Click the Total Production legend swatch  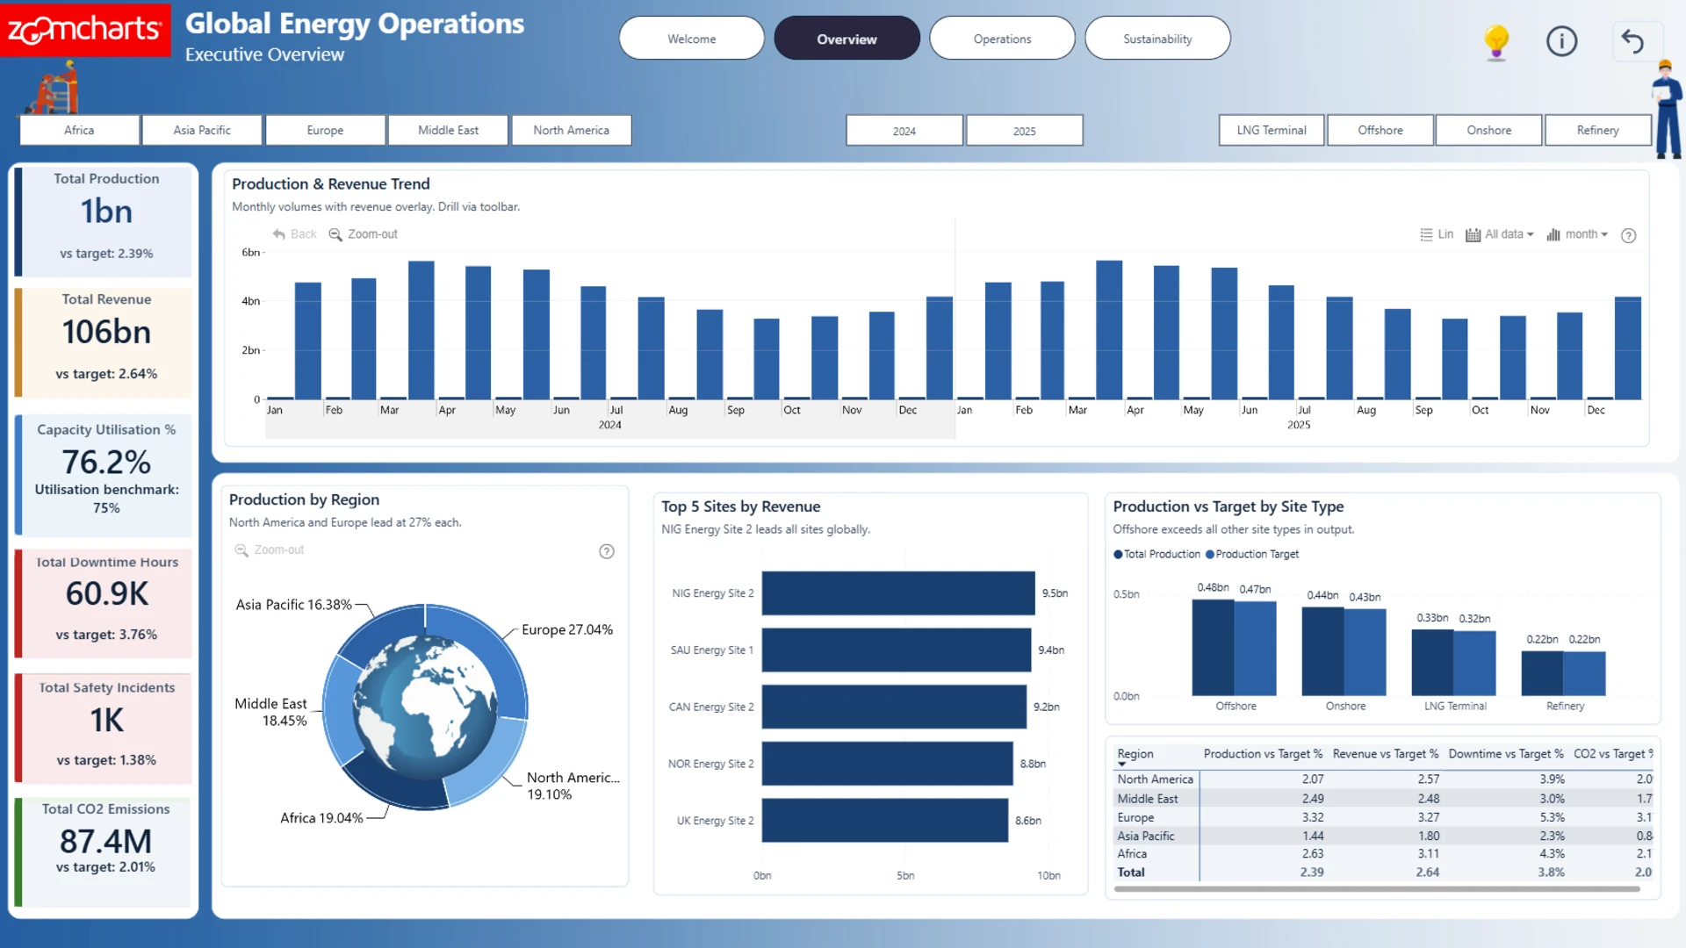pos(1118,555)
